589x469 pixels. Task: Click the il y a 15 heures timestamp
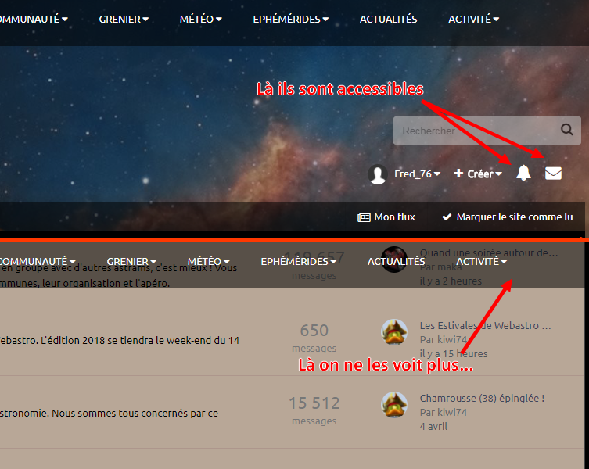[454, 354]
